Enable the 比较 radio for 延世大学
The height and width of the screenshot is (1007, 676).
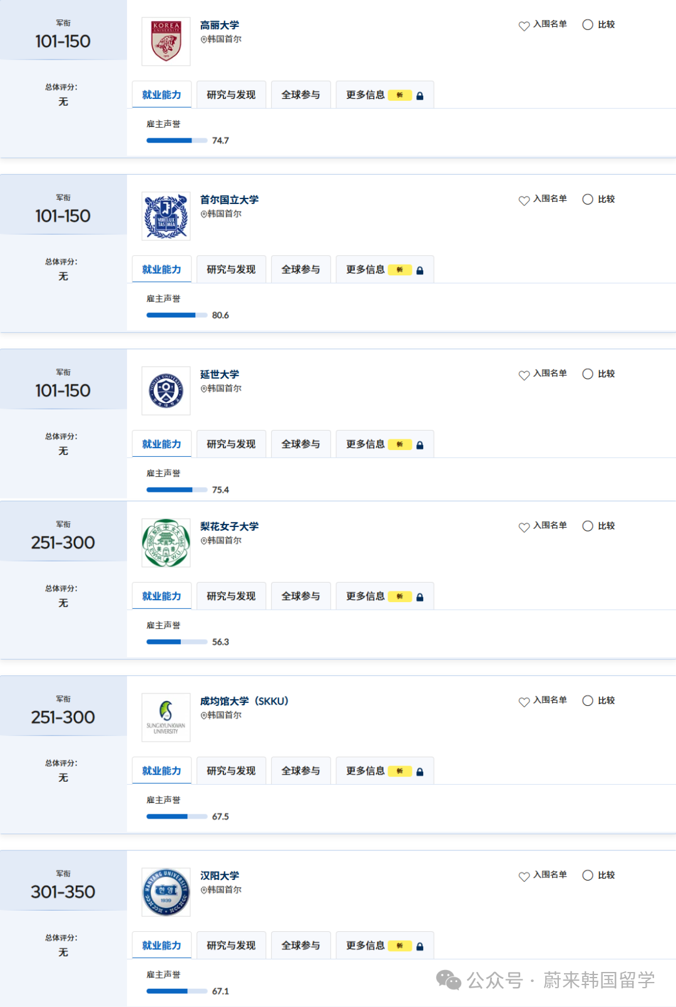588,374
